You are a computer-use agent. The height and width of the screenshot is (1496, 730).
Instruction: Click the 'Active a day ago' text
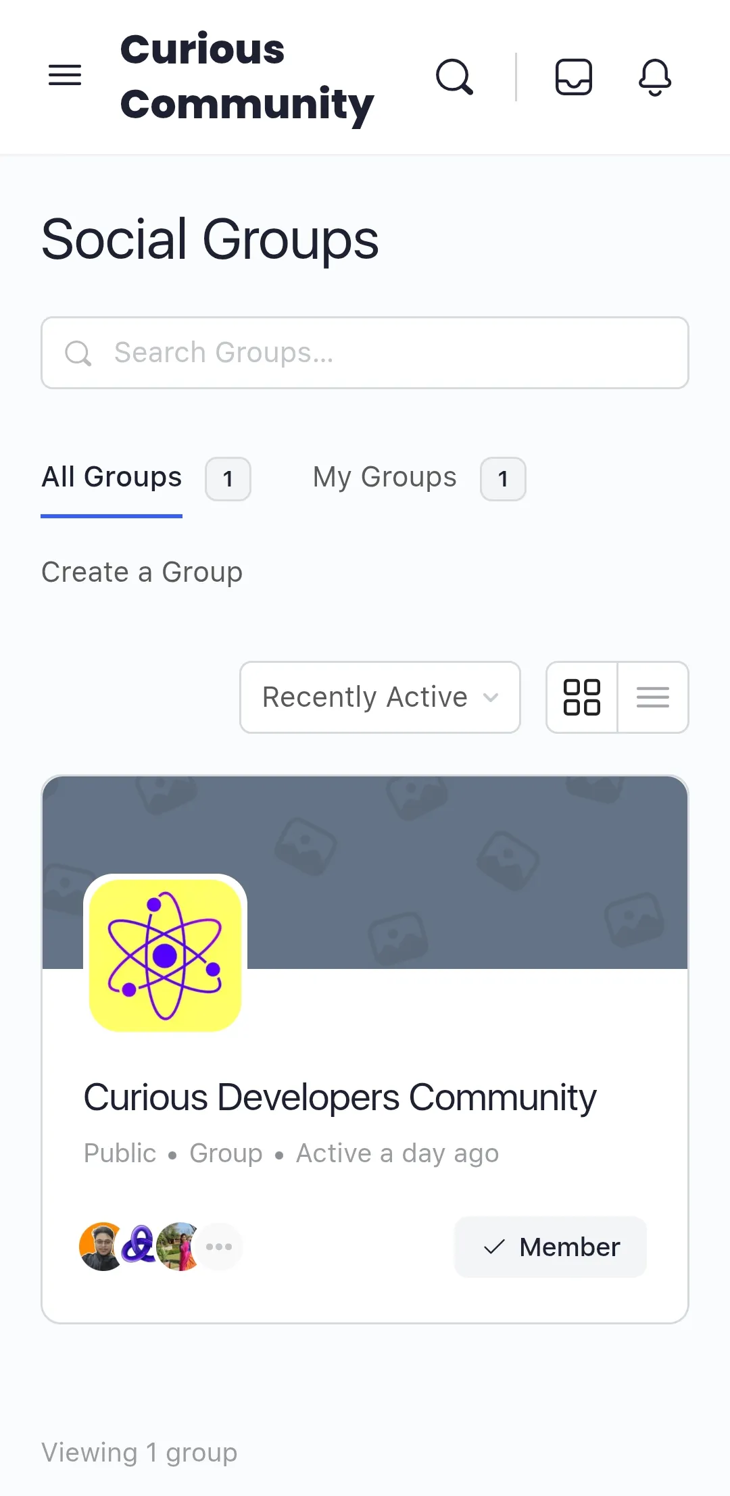click(397, 1153)
